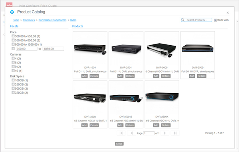Add DVR-2504 to the quote
239x152 pixels.
120,76
